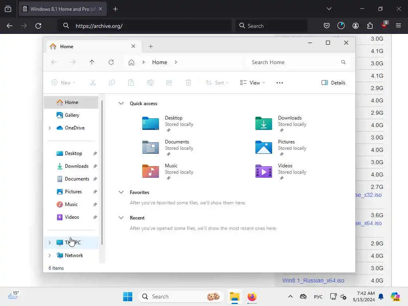Open the Firefox hamburger application menu
Screen dimensions: 408x306
point(398,25)
